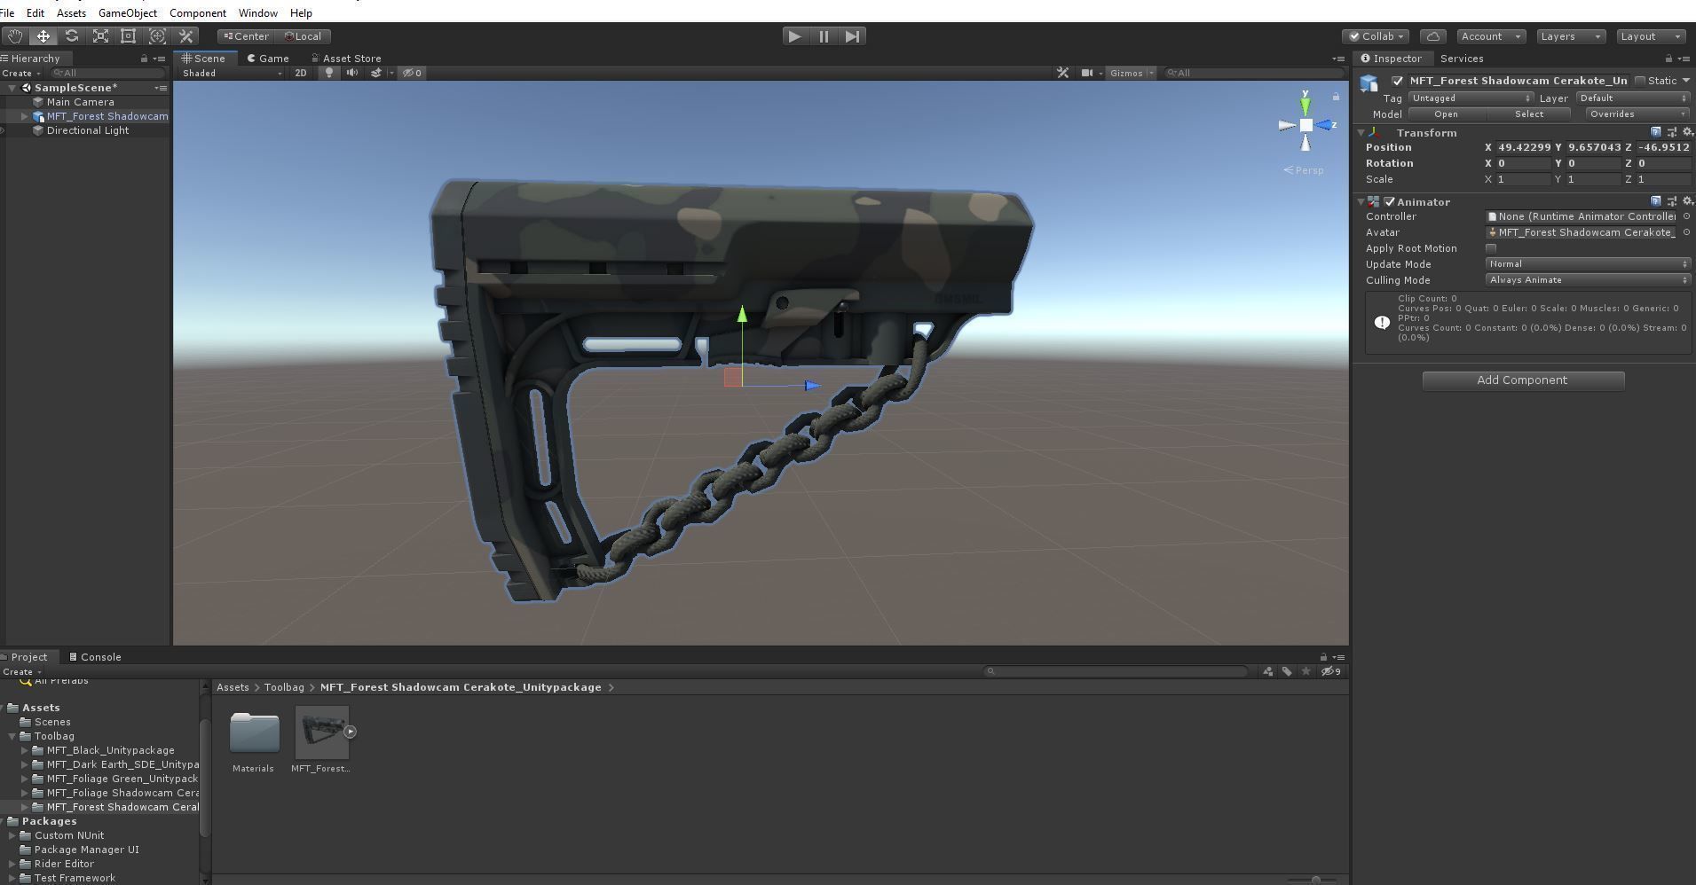The image size is (1696, 885).
Task: Open Animator component settings gear
Action: (1687, 201)
